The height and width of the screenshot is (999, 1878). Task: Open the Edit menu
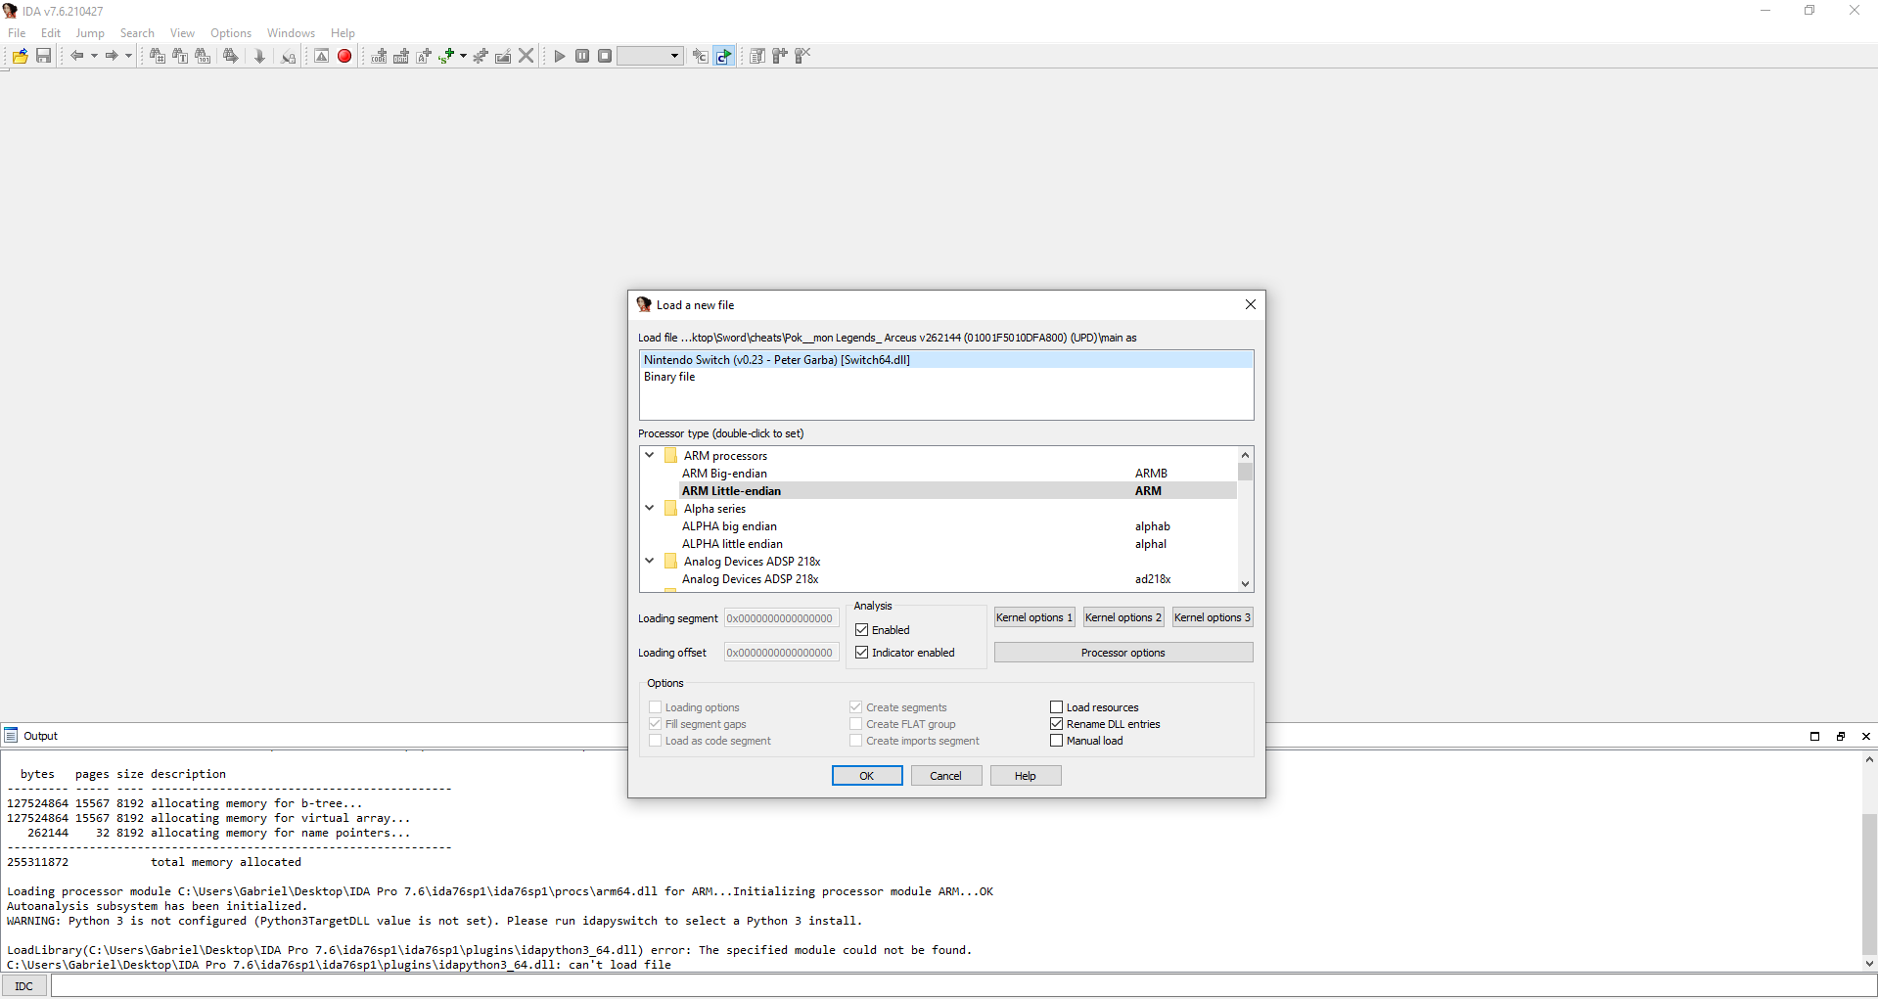(51, 33)
